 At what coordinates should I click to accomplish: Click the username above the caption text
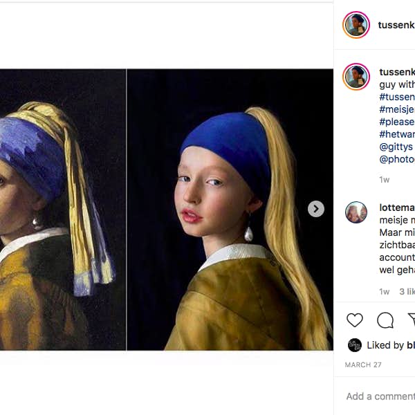(397, 72)
